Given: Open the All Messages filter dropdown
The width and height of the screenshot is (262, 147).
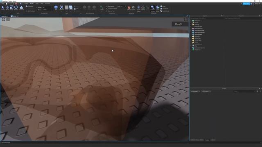Looking at the screenshot, I should pos(196,91).
